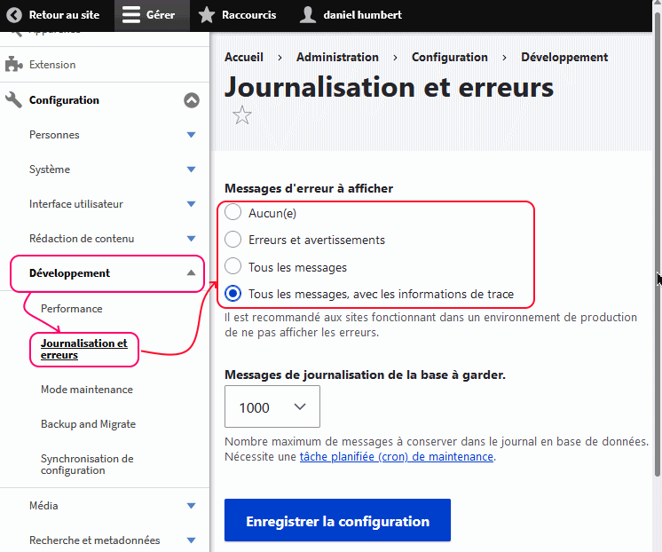Viewport: 662px width, 552px height.
Task: Expand the Média submenu arrow
Action: pos(192,506)
